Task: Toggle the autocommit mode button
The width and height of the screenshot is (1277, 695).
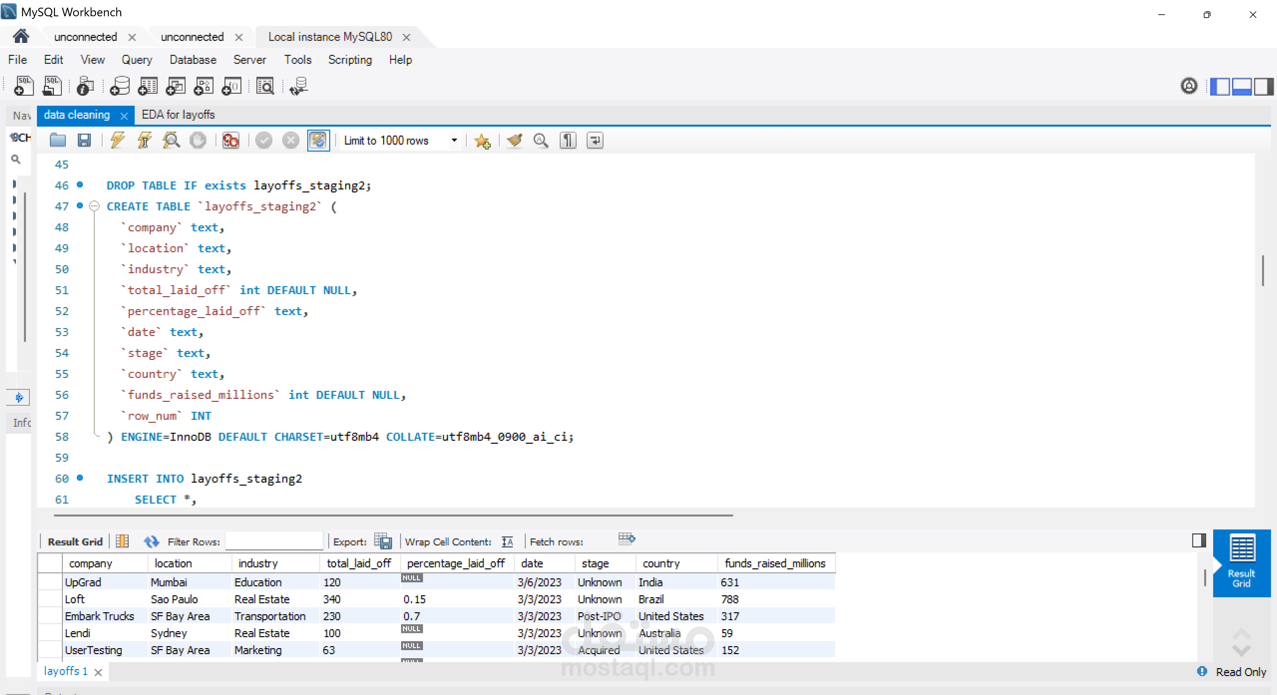Action: (x=318, y=141)
